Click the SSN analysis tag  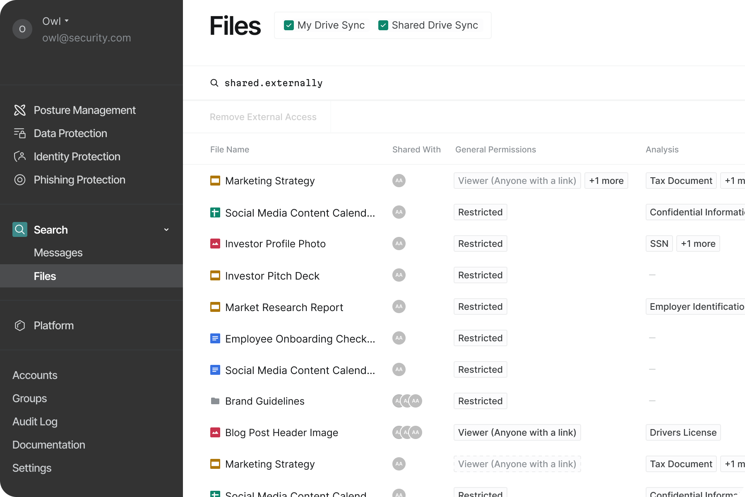tap(659, 244)
